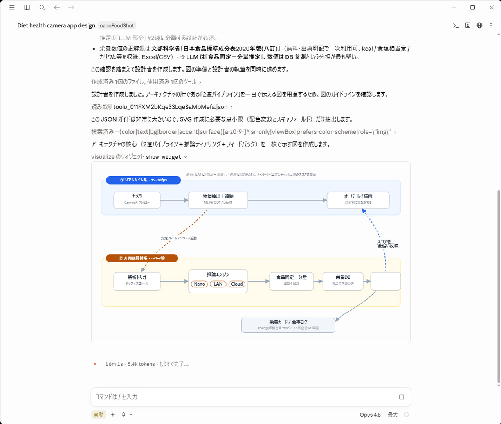Screen dimensions: 501x424
Task: Open the microphone dropdown arrow
Action: 131,415
